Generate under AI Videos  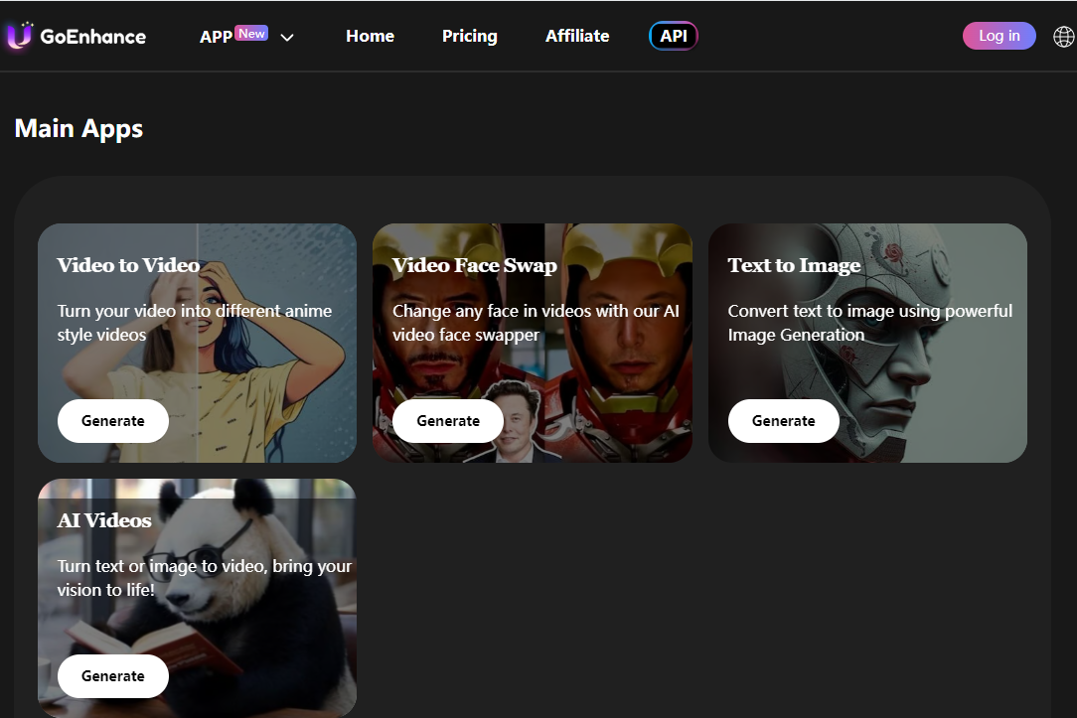coord(113,676)
